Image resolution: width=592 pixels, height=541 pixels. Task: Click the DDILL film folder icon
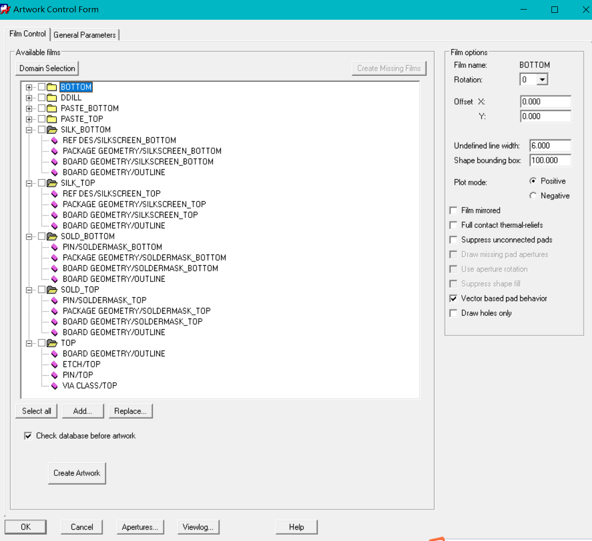click(52, 98)
